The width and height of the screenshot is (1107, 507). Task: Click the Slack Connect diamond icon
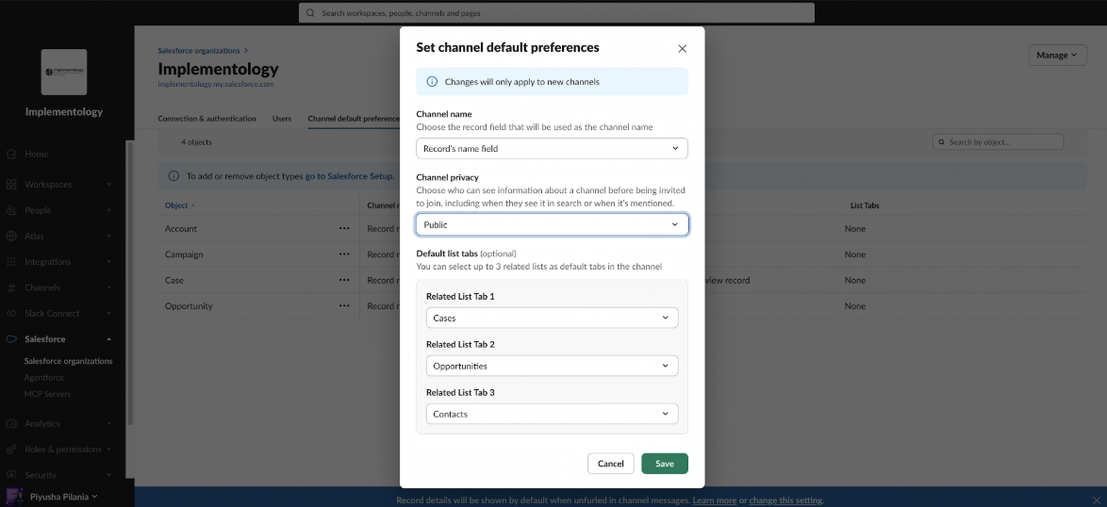[11, 313]
